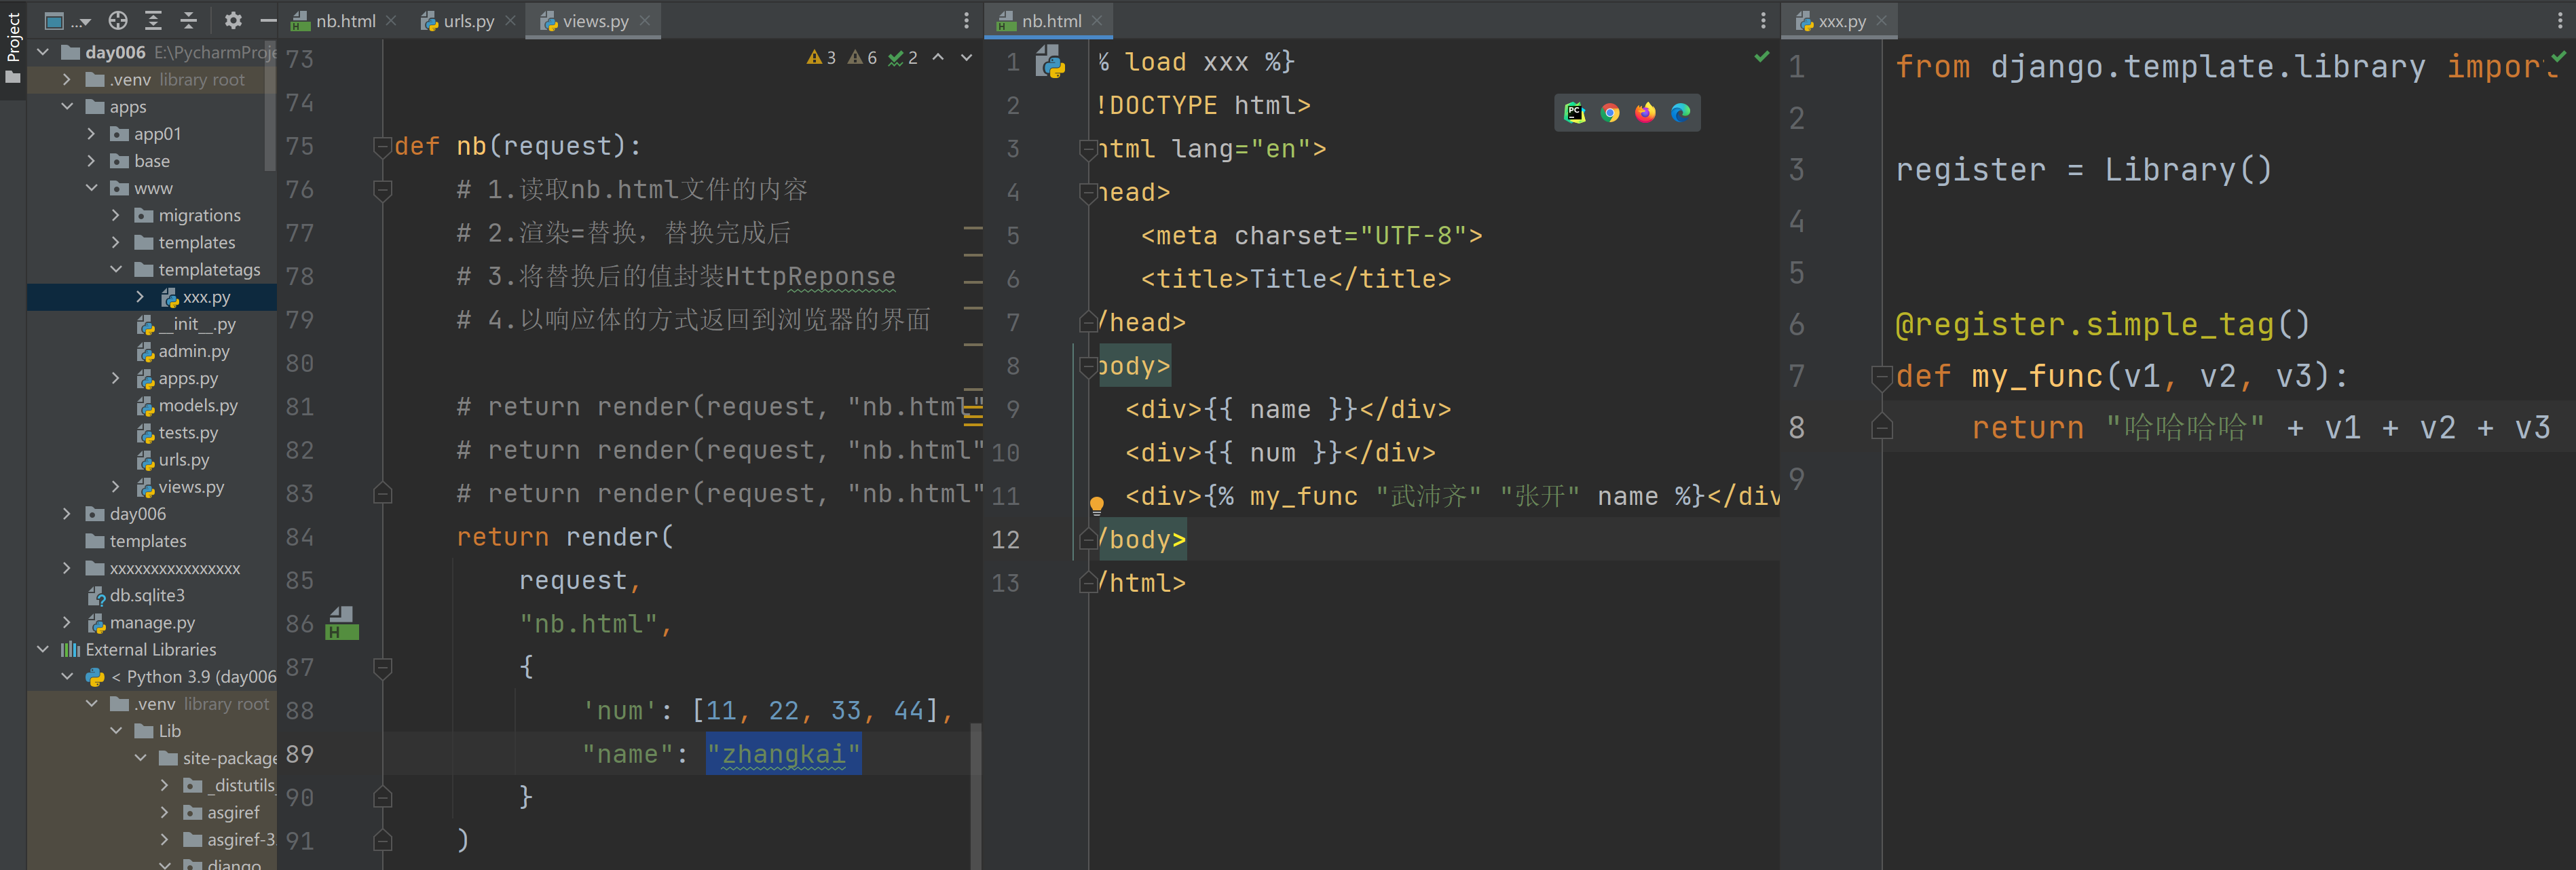Screen dimensions: 2576x870
Task: Click the 6 weak warnings indicator
Action: click(862, 58)
